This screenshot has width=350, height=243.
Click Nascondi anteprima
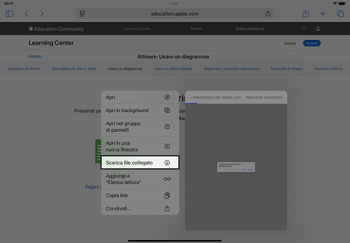click(x=264, y=97)
